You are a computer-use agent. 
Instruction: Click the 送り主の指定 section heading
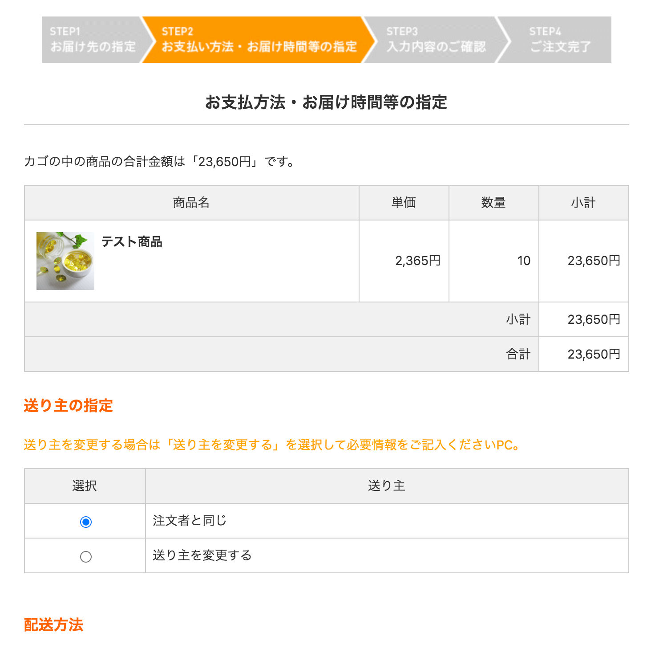point(68,406)
